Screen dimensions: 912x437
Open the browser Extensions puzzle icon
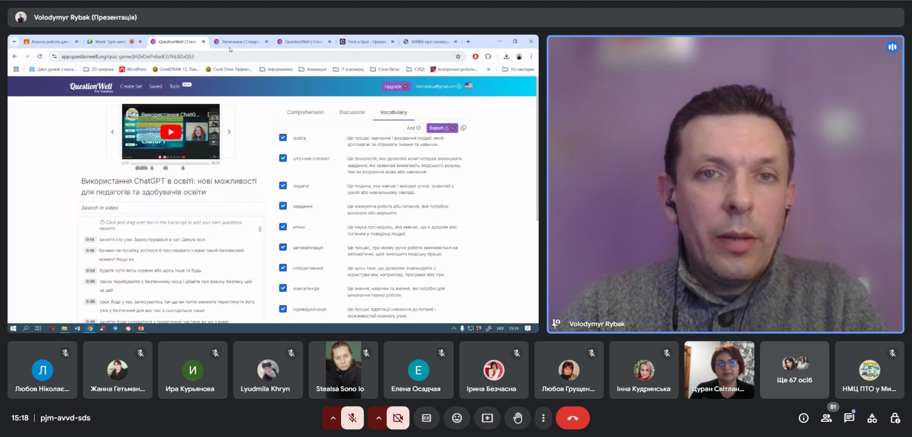tap(488, 57)
